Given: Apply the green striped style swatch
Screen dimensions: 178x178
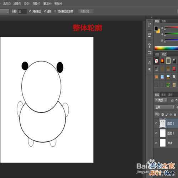Looking at the screenshot, I should [x=168, y=85].
